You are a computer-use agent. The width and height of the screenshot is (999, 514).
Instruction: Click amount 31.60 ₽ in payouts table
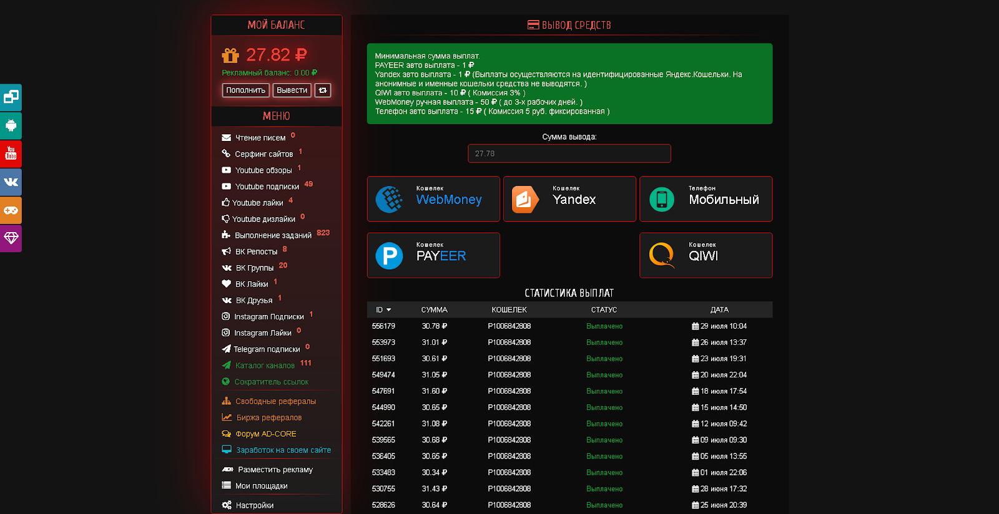[435, 391]
